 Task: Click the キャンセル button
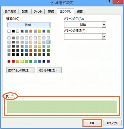pyautogui.click(x=113, y=123)
